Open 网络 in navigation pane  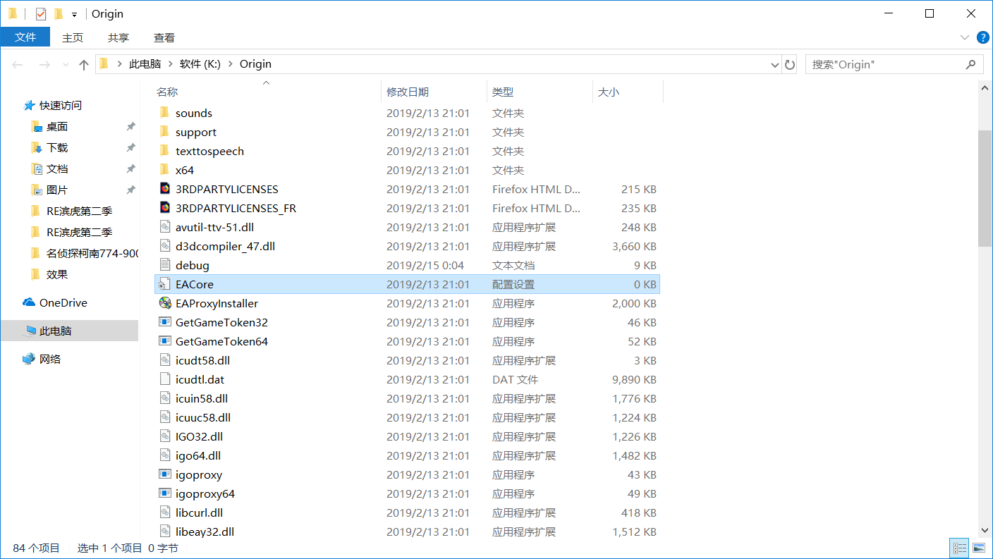pos(50,359)
